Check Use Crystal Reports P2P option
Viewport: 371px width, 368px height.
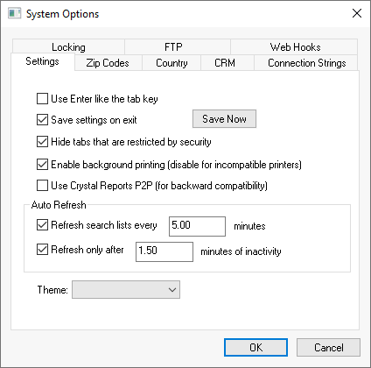(x=42, y=186)
